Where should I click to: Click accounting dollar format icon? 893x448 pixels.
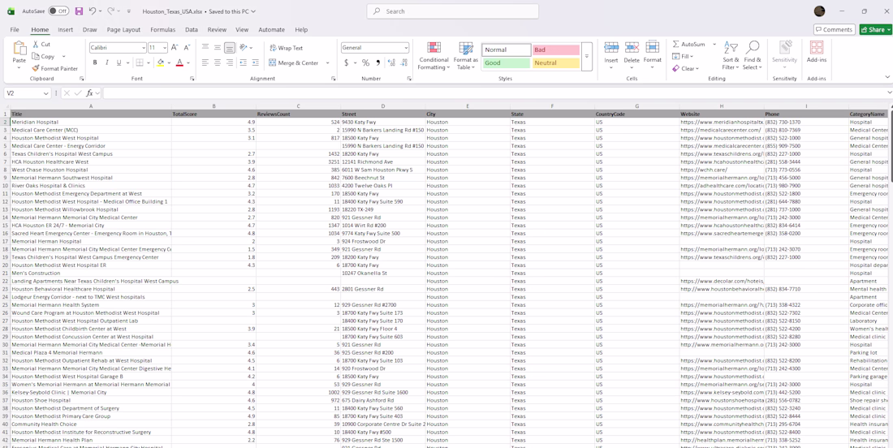[x=347, y=62]
